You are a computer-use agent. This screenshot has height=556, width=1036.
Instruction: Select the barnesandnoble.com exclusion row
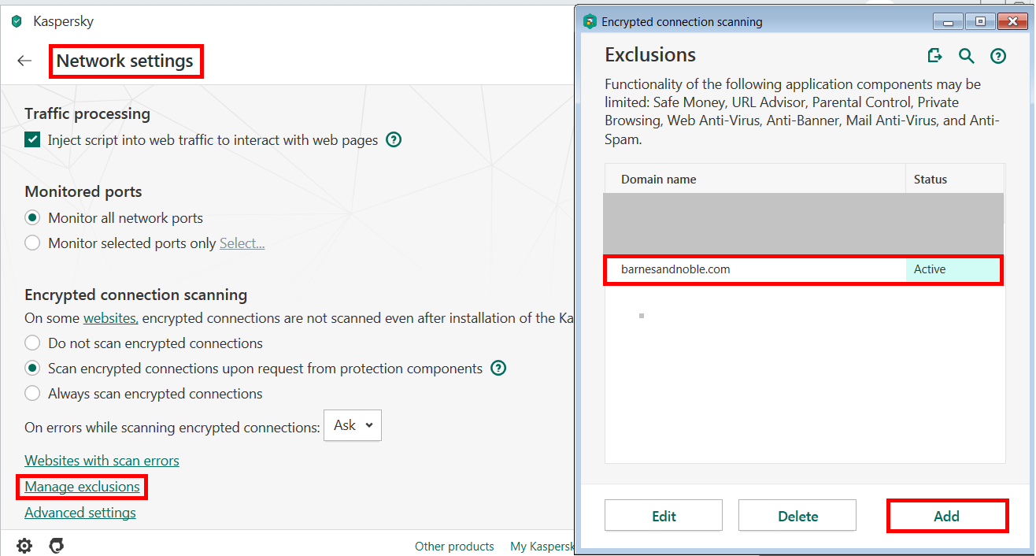click(x=804, y=269)
